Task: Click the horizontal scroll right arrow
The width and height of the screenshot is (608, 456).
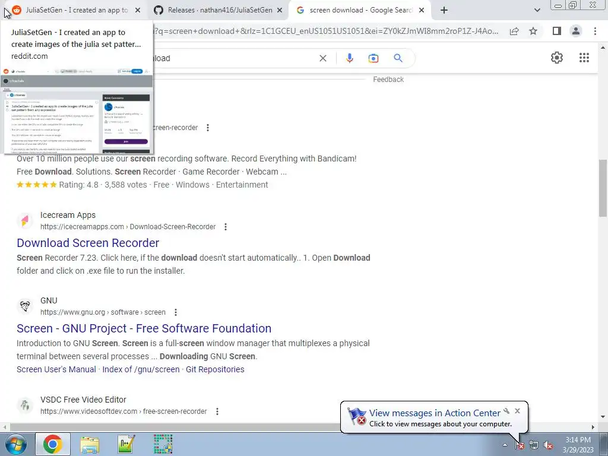Action: [593, 427]
